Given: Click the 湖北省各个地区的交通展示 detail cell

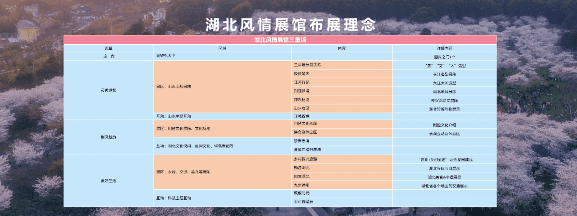Looking at the screenshot, I should [x=444, y=186].
